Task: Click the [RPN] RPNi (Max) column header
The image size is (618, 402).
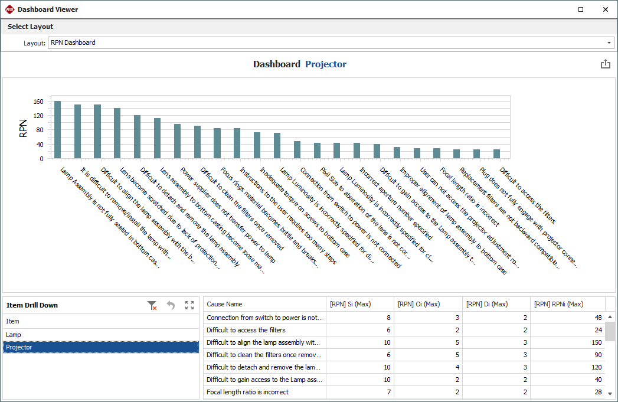Action: click(567, 304)
